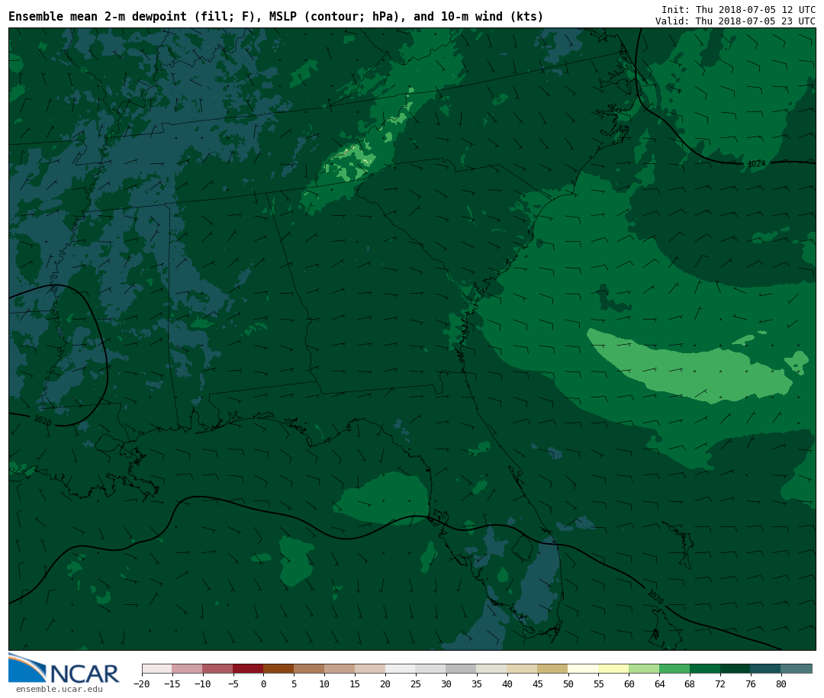Click the colorbar tick label 64
Viewport: 824px width, 698px height.
point(660,684)
